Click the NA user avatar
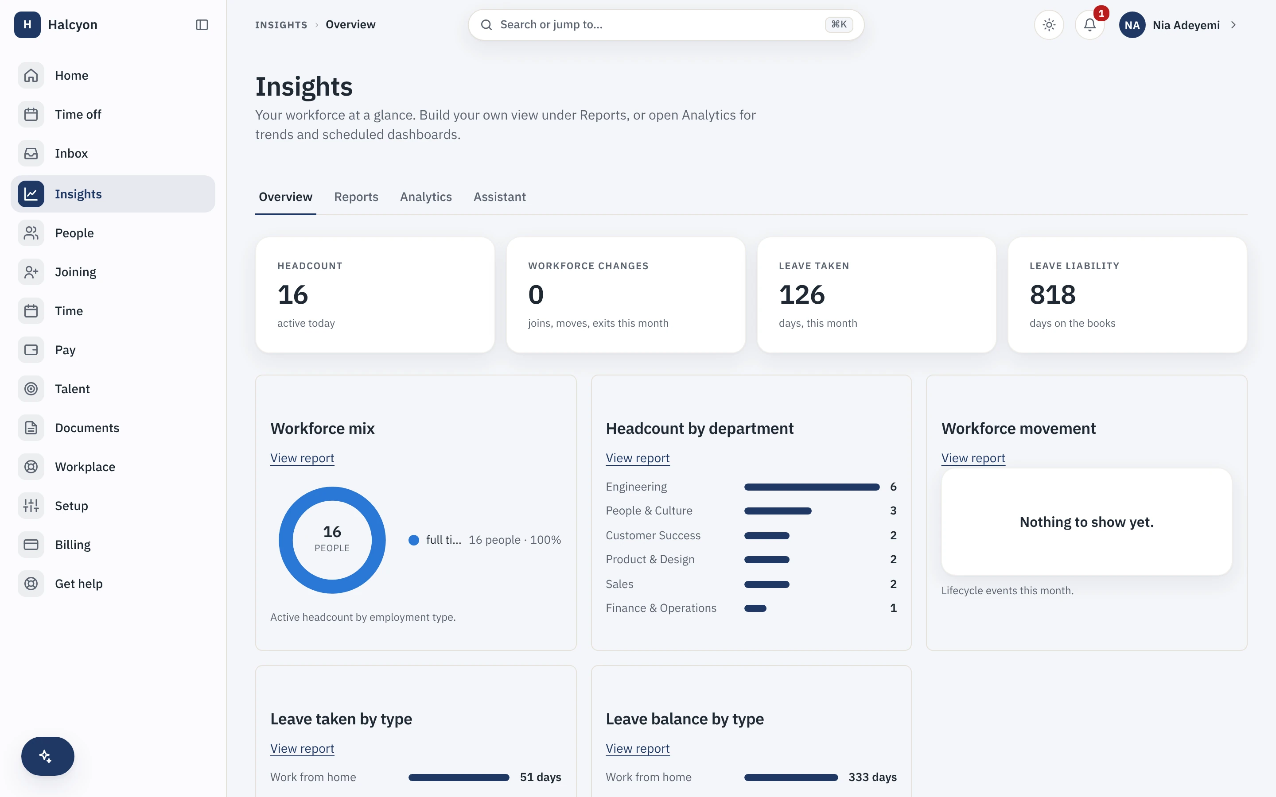Screen dimensions: 1276x797 (1132, 25)
